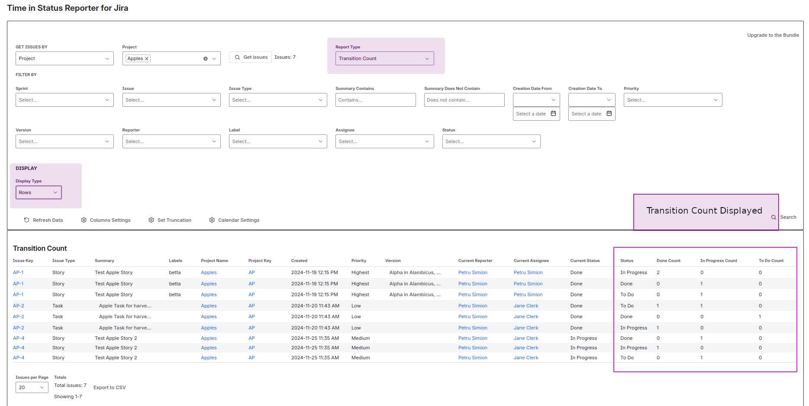809x406 pixels.
Task: Click the magnifier icon in Get issues
Action: (237, 57)
